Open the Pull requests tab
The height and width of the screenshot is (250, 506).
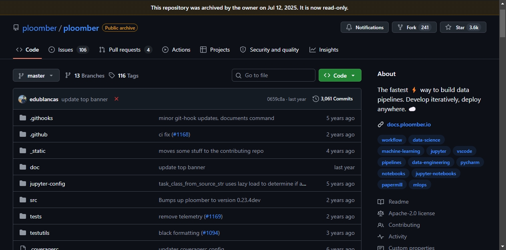[x=126, y=50]
